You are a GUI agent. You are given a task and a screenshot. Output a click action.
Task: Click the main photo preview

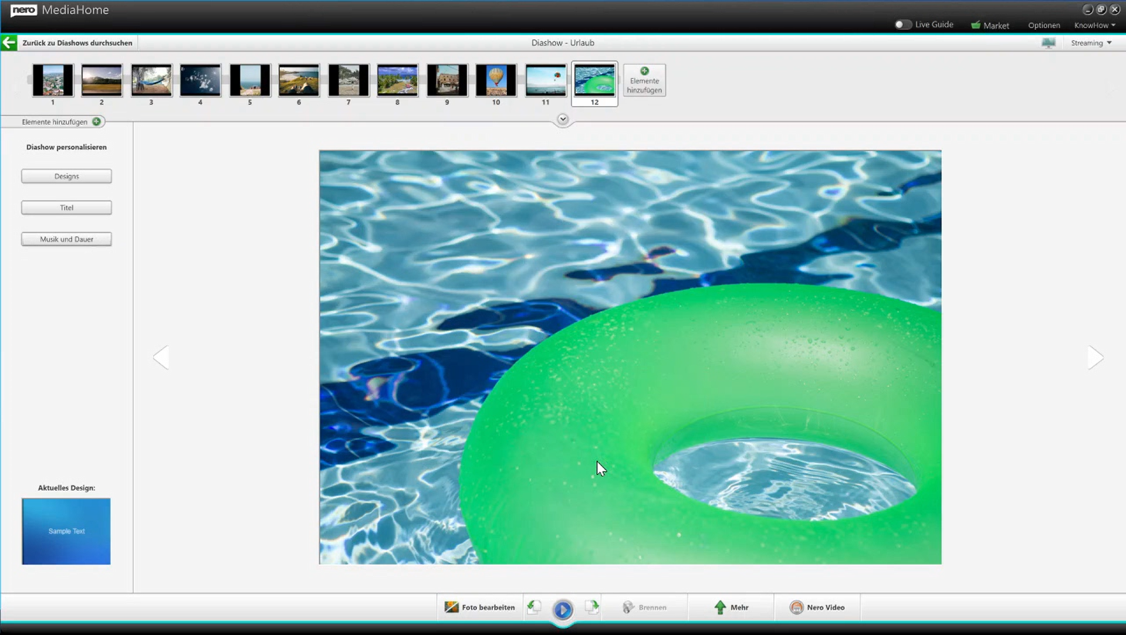[630, 357]
